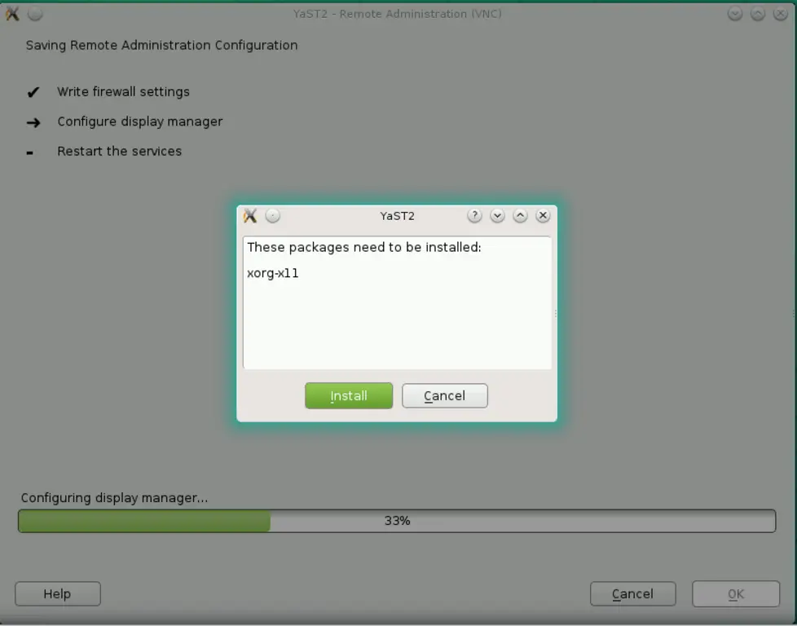Click 'Restart the services' step text
Viewport: 797px width, 626px height.
pyautogui.click(x=120, y=151)
